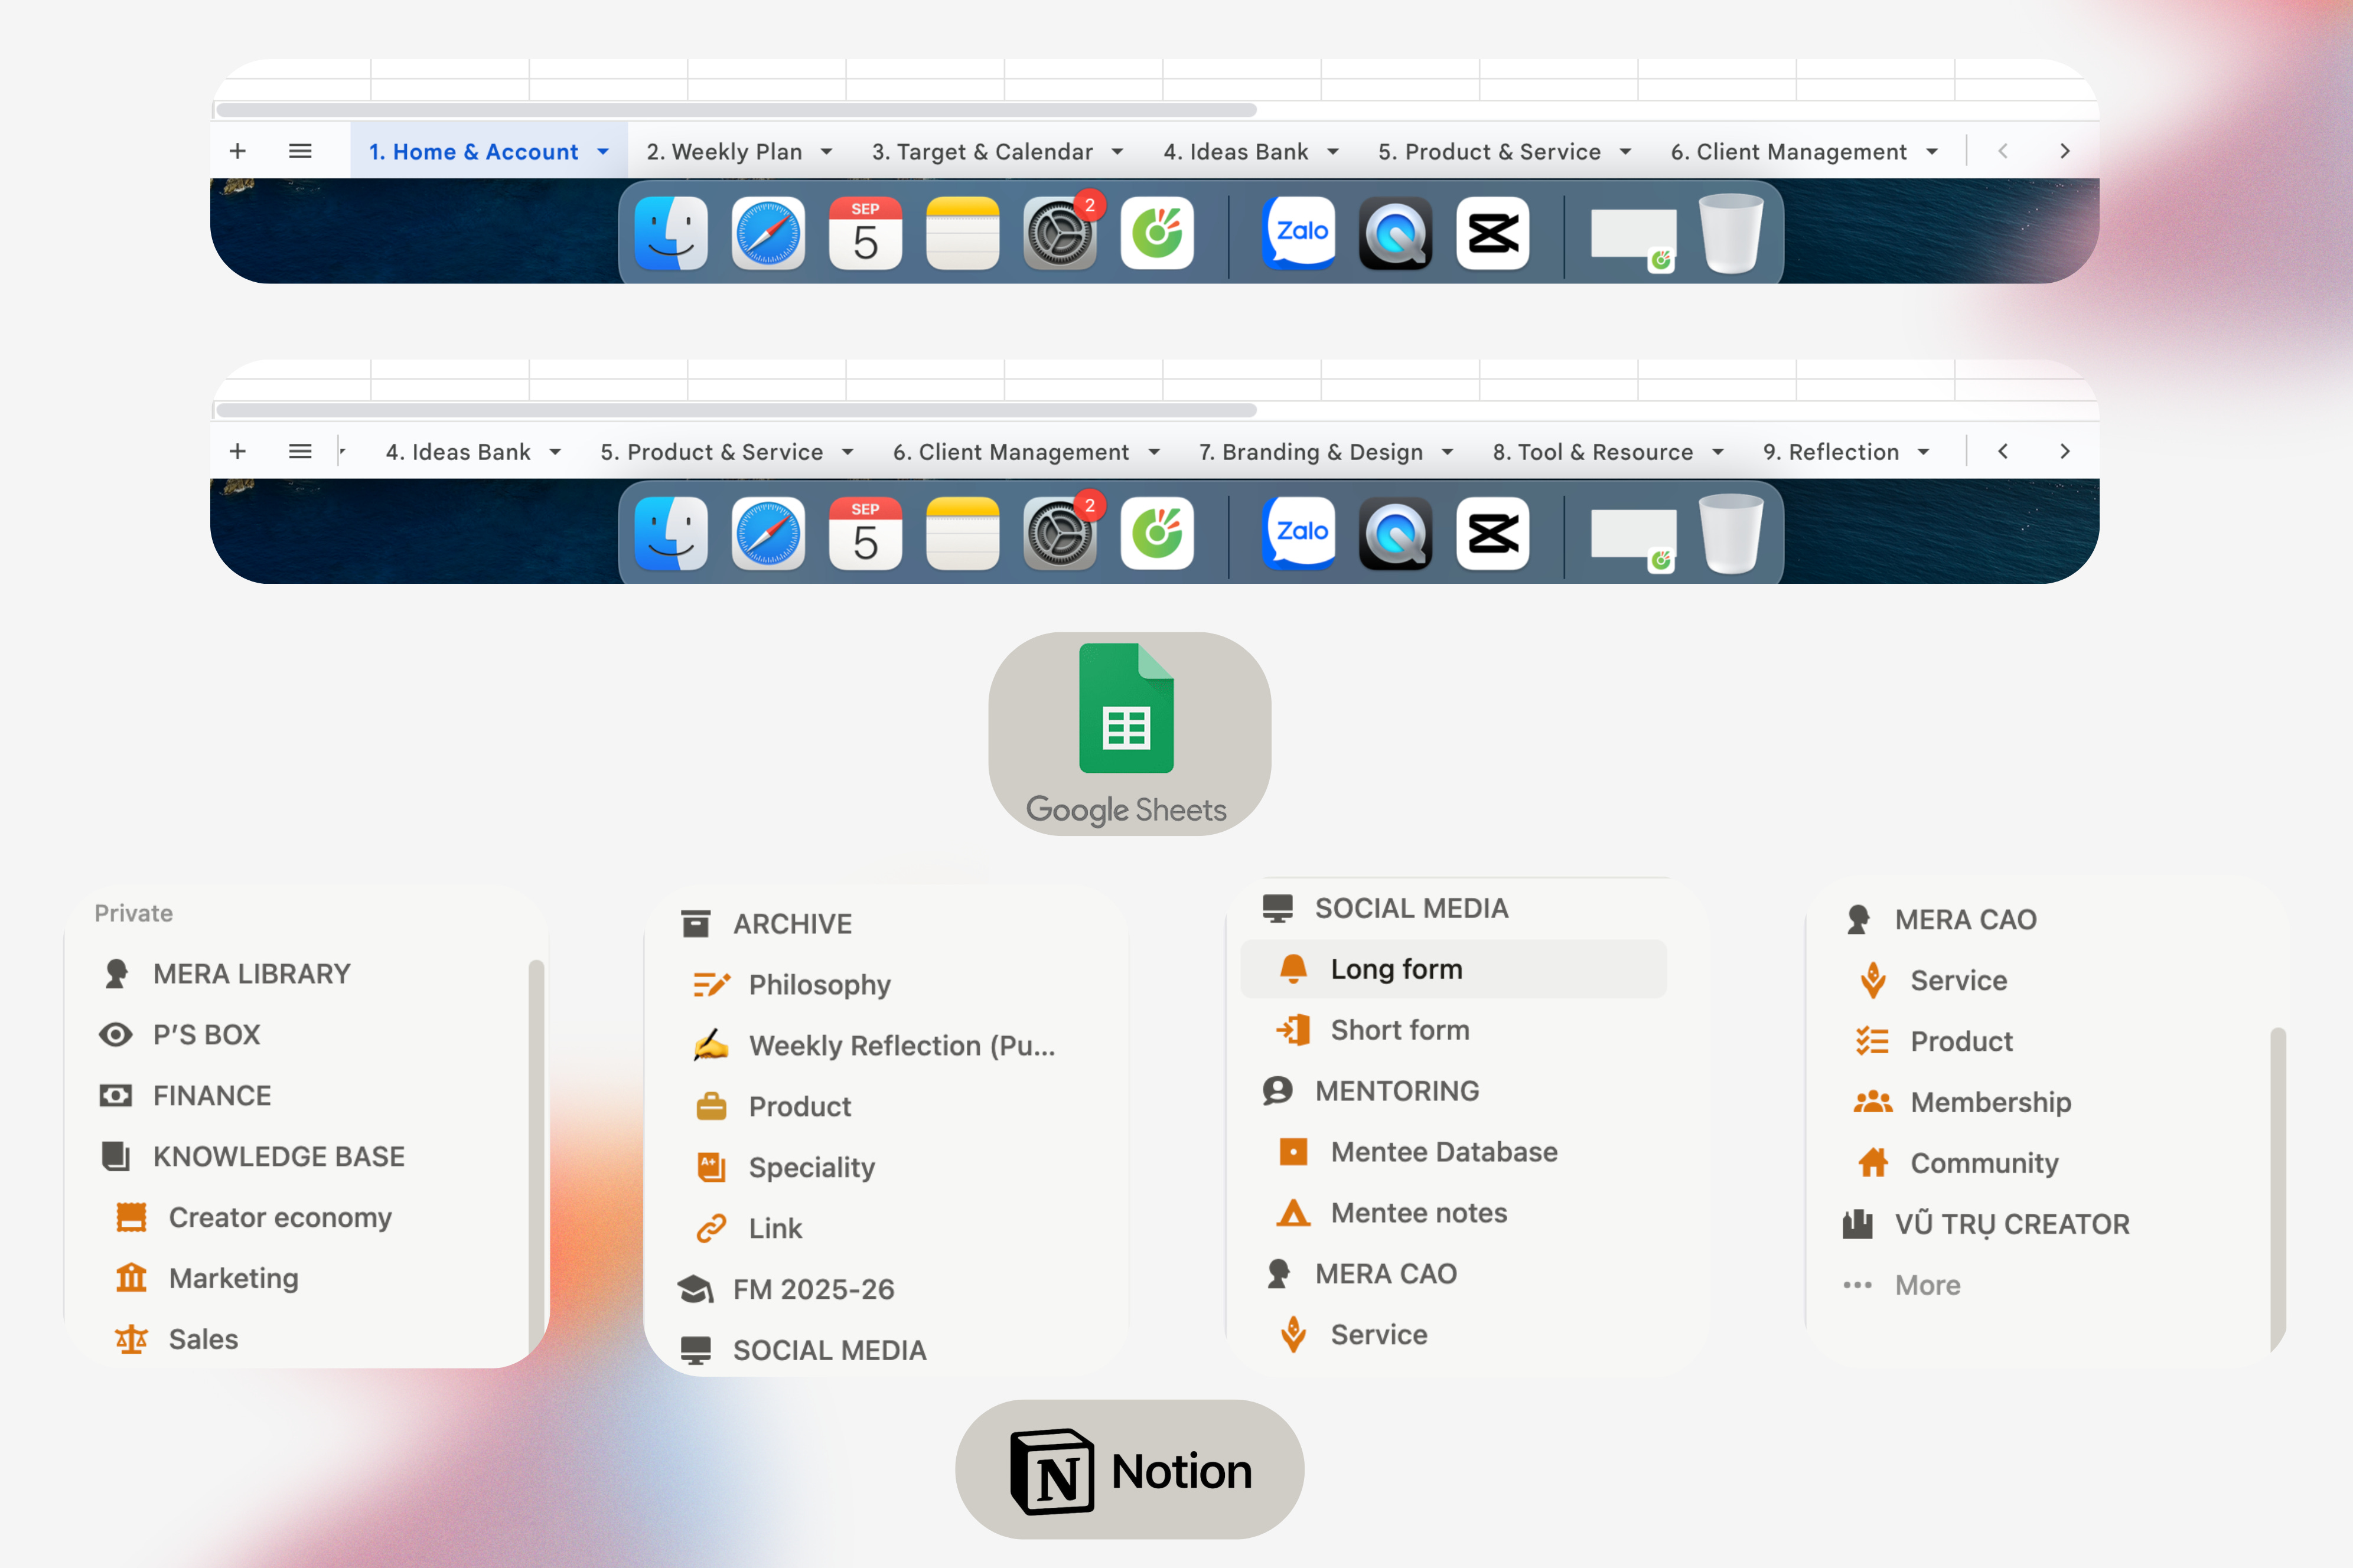Screen dimensions: 2353x1568
Task: Click the graduation cap icon of FM 2025-26
Action: [695, 1289]
